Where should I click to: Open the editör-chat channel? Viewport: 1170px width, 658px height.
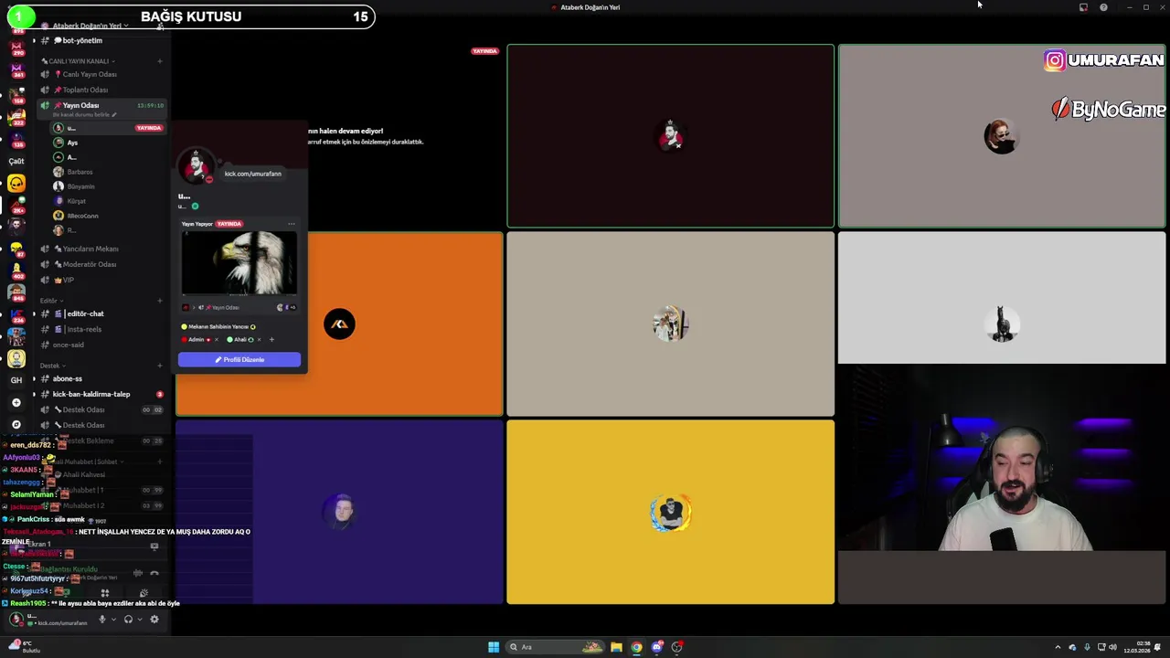pos(101,313)
